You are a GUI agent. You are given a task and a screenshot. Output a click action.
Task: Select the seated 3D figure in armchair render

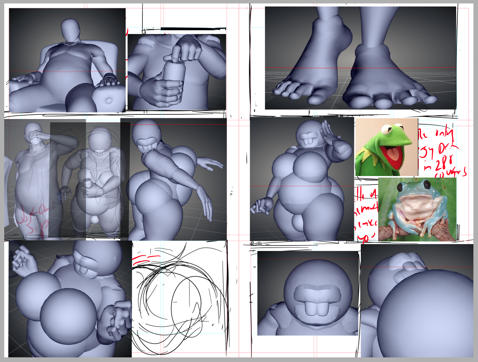67,60
